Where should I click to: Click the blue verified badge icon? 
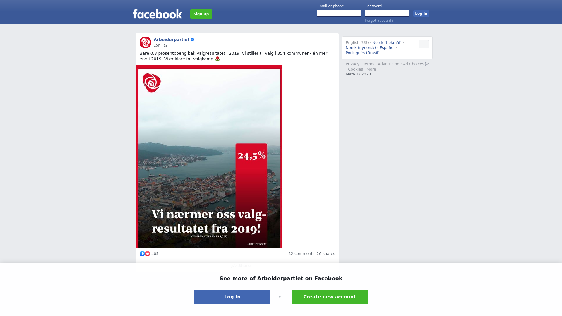click(192, 39)
